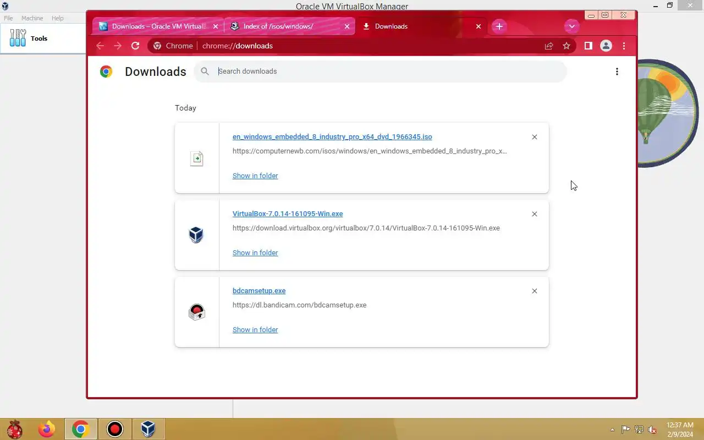Open the Chrome side panel
The width and height of the screenshot is (704, 440).
coord(588,46)
